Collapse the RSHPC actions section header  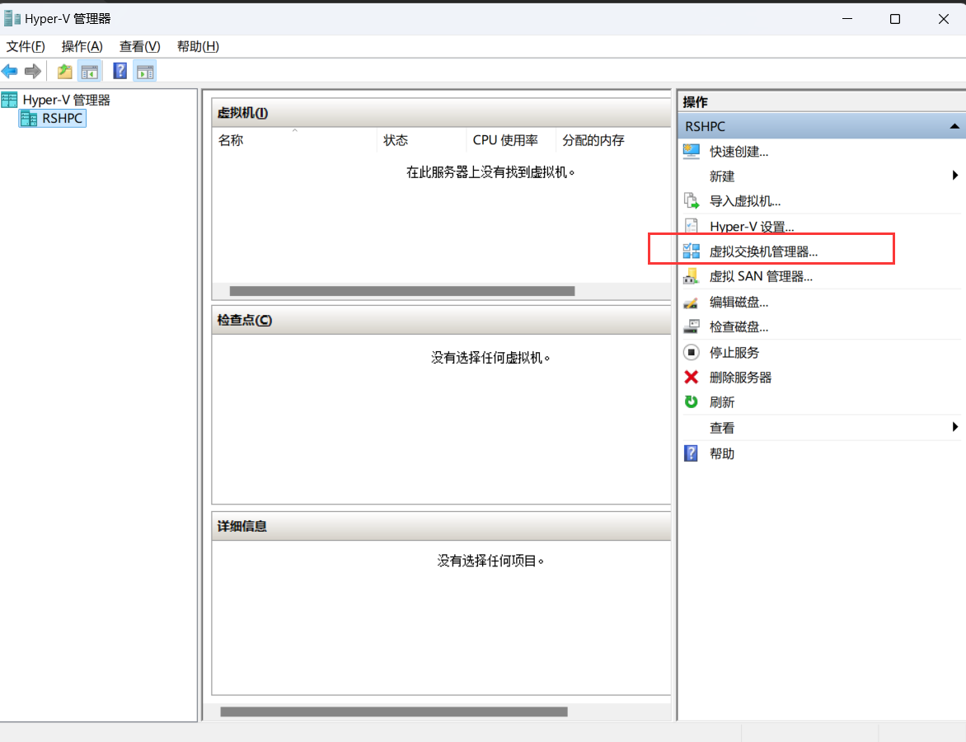tap(954, 126)
